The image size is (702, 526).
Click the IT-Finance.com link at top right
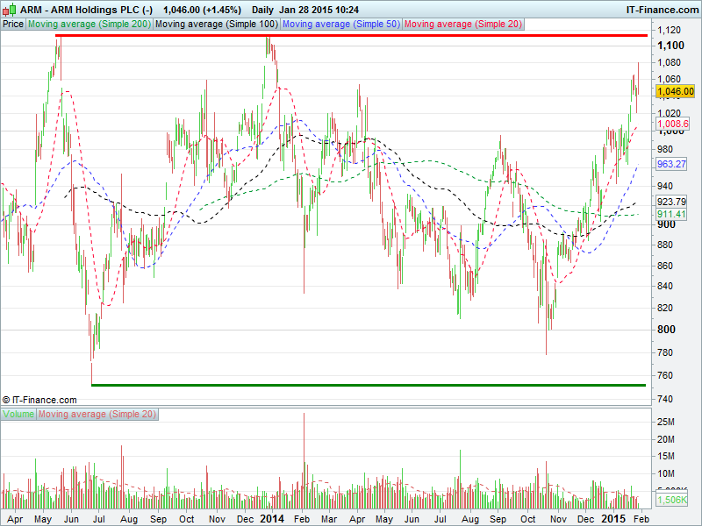pos(662,9)
